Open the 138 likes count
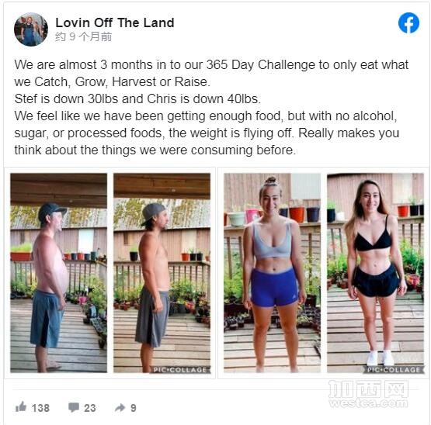Image resolution: width=431 pixels, height=425 pixels. [x=40, y=408]
